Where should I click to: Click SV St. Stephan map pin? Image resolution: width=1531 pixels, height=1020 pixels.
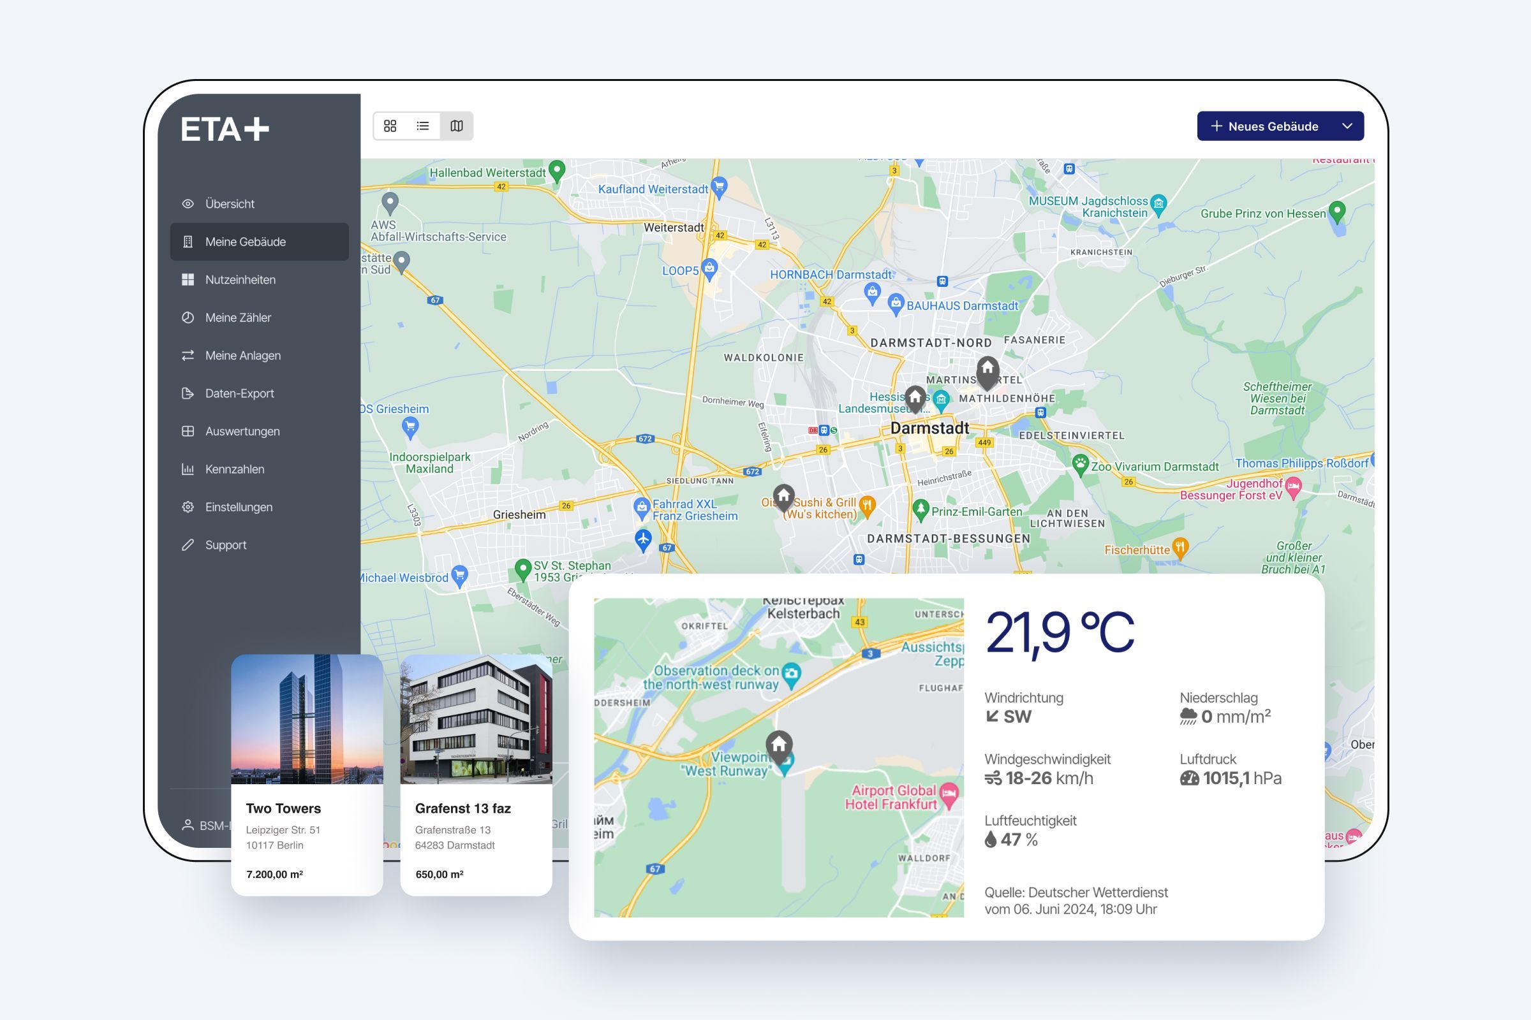point(522,569)
